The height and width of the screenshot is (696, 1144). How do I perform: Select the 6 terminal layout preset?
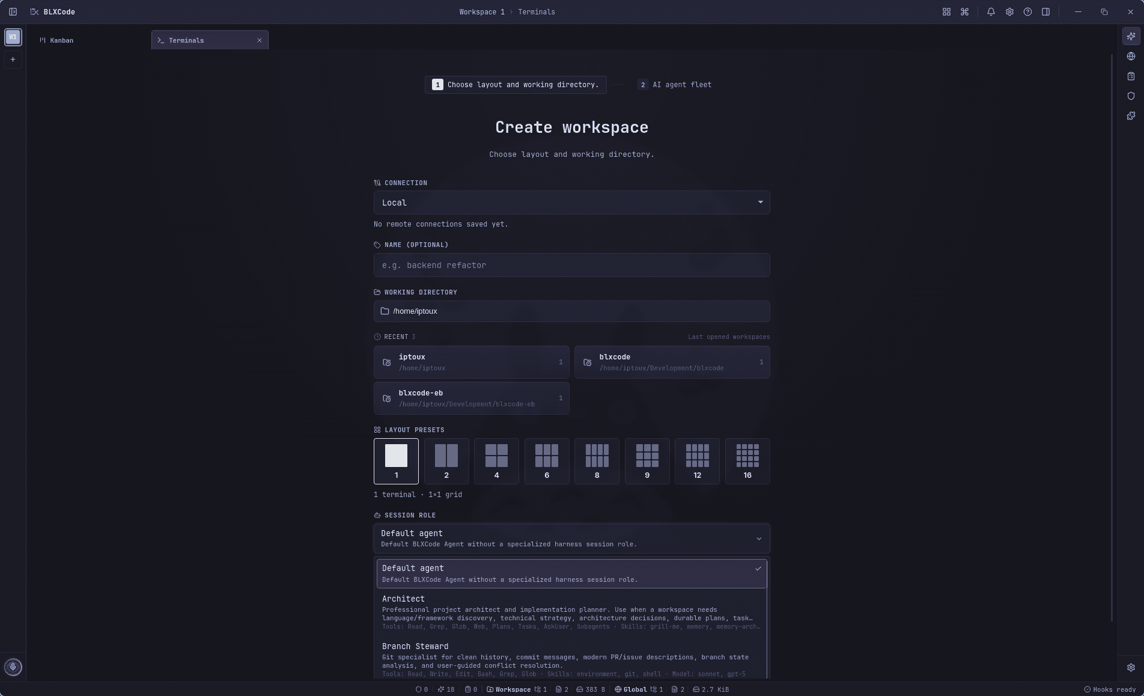click(547, 461)
